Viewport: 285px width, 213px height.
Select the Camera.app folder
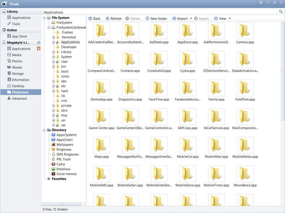(245, 33)
